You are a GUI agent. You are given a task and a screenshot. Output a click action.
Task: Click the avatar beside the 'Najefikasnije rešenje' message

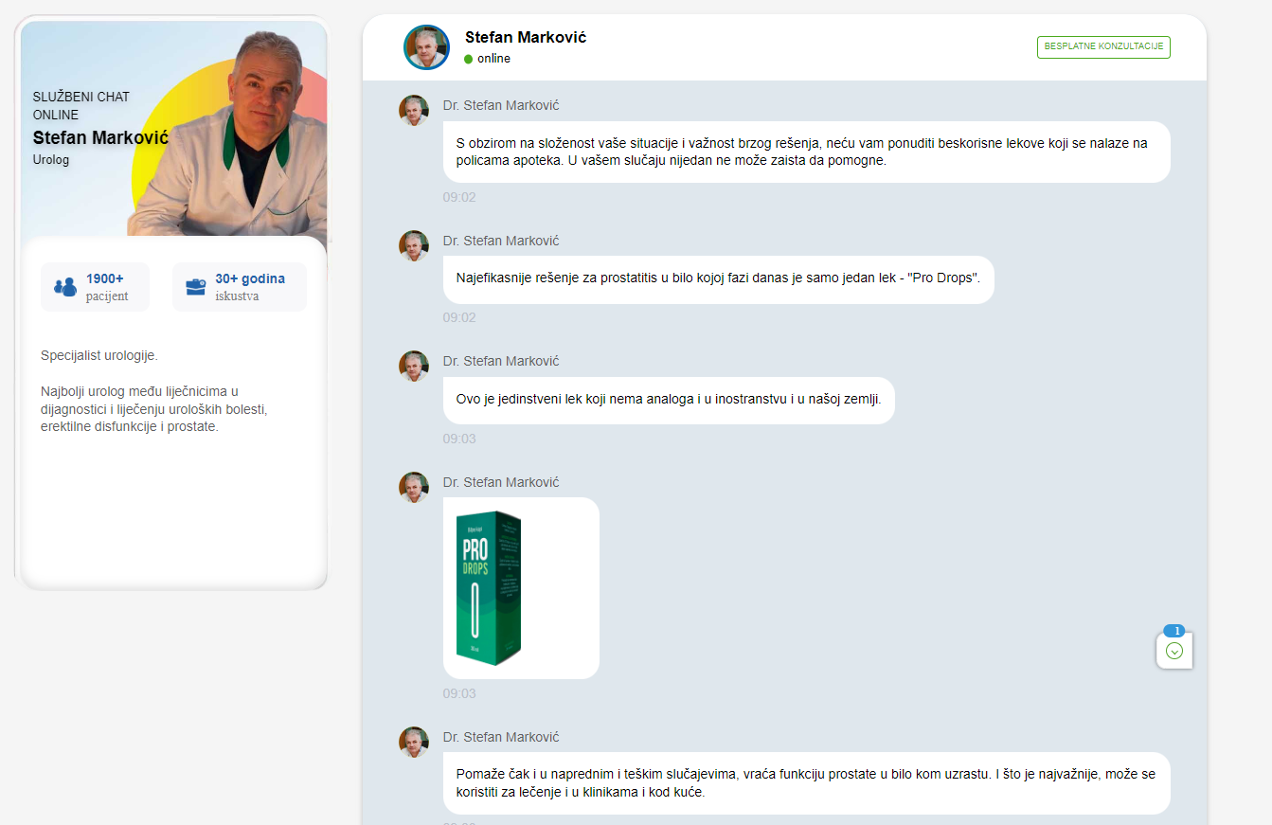[x=414, y=245]
